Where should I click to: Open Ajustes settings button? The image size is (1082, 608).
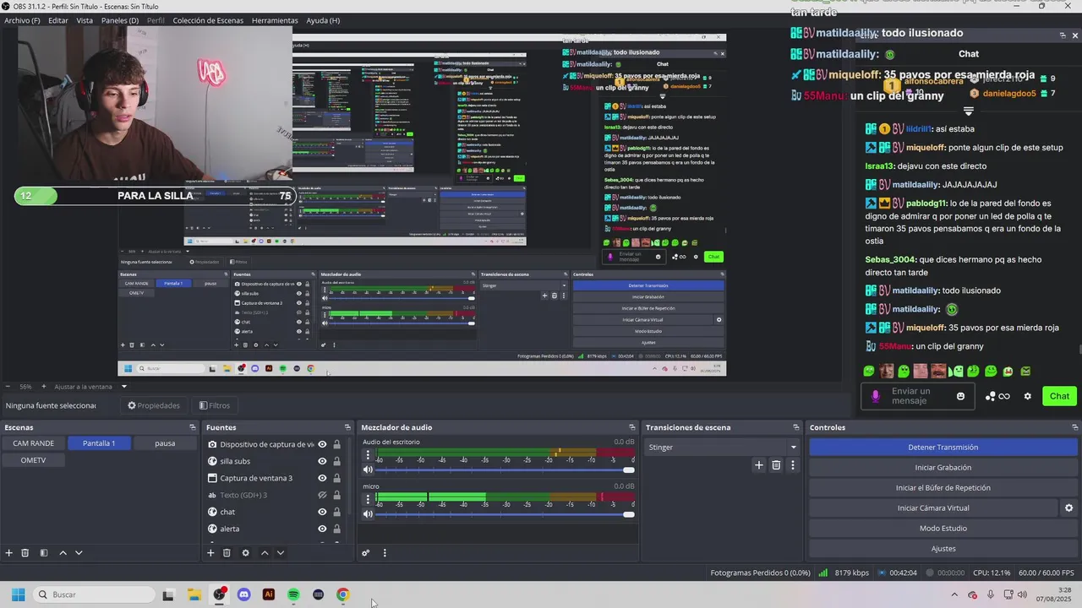943,549
